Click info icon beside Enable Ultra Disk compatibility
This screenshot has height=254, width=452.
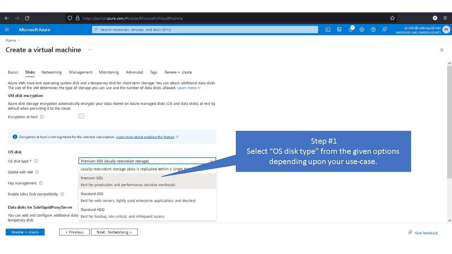click(62, 194)
